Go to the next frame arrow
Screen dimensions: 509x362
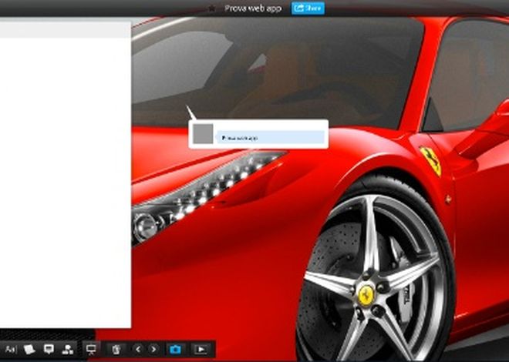point(153,349)
